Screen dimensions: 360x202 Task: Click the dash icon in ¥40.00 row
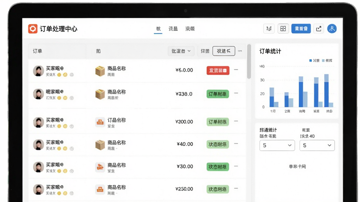pos(236,143)
